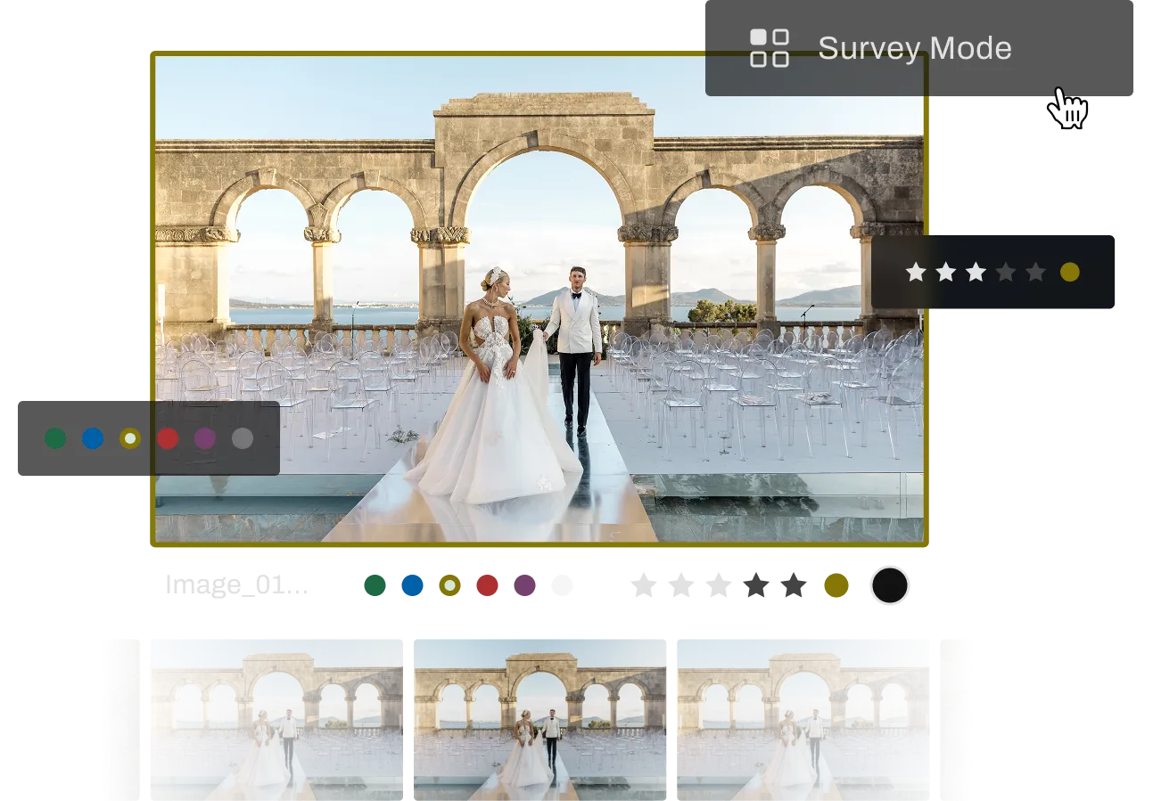Screen dimensions: 1153x801
Task: Apply red label from bottom toolbar
Action: [487, 585]
